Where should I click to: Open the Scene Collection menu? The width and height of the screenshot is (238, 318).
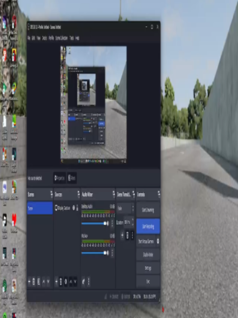(61, 38)
